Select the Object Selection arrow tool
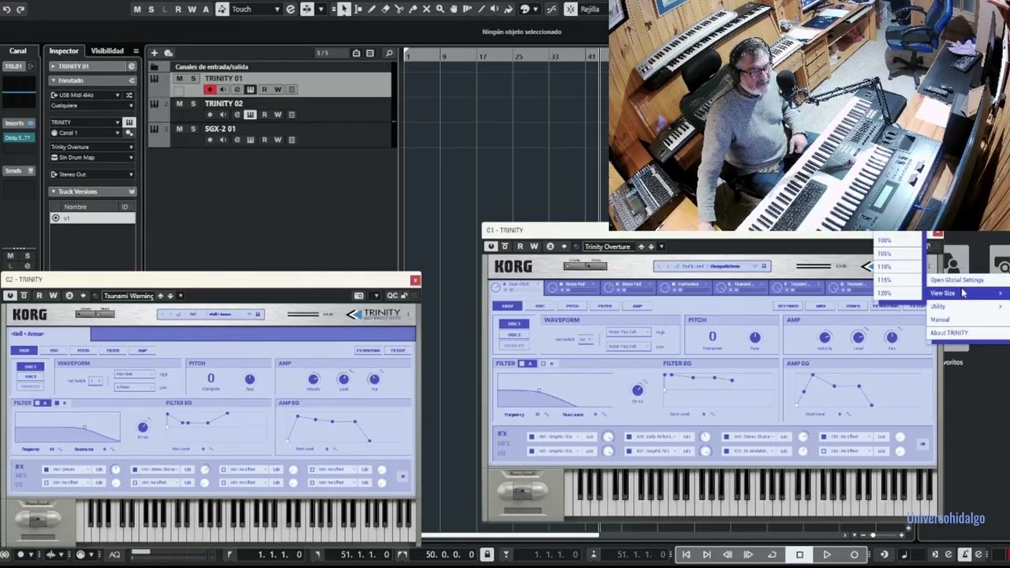The image size is (1010, 568). coord(343,9)
